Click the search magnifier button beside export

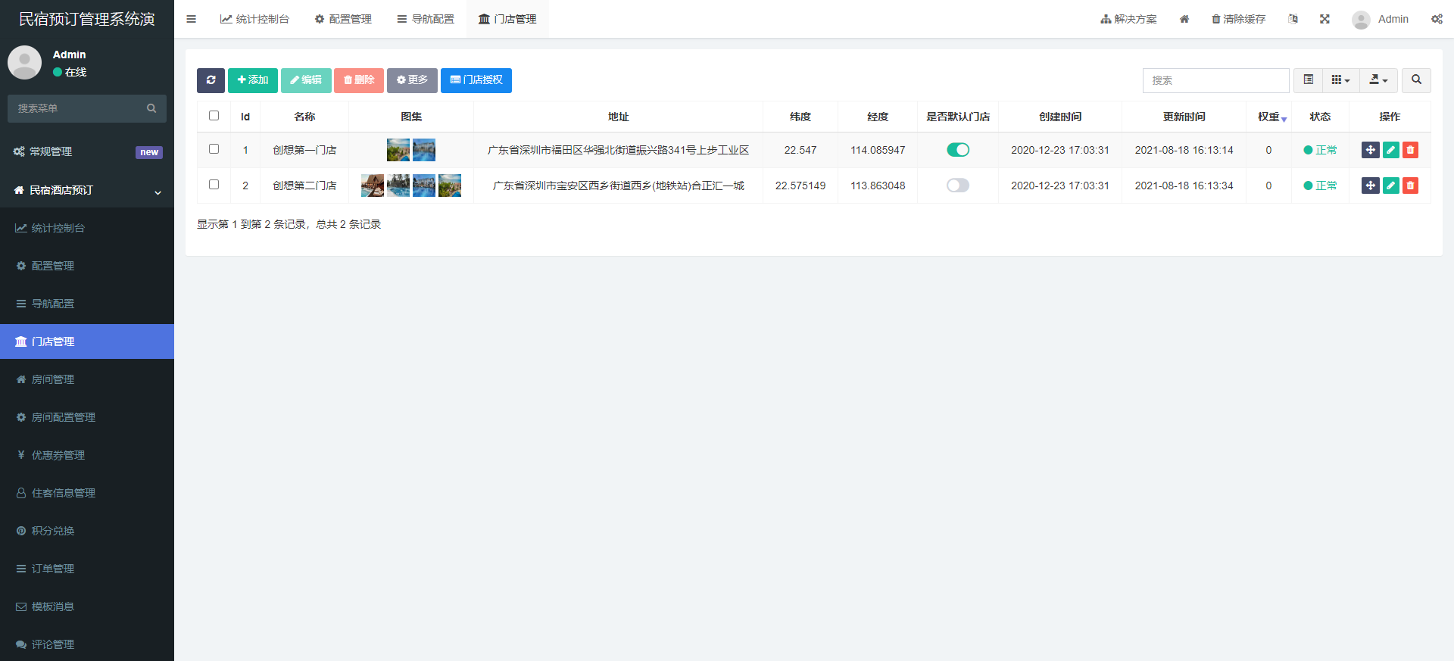click(x=1416, y=80)
